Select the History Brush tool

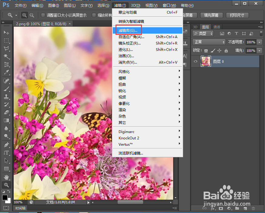[6, 105]
